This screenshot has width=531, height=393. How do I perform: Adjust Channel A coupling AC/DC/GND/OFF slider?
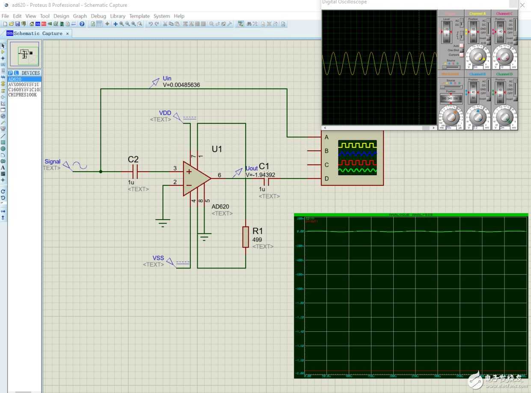(489, 27)
